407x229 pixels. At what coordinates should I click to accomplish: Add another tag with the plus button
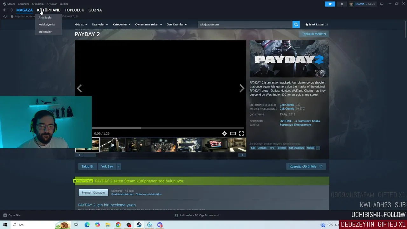pos(318,148)
